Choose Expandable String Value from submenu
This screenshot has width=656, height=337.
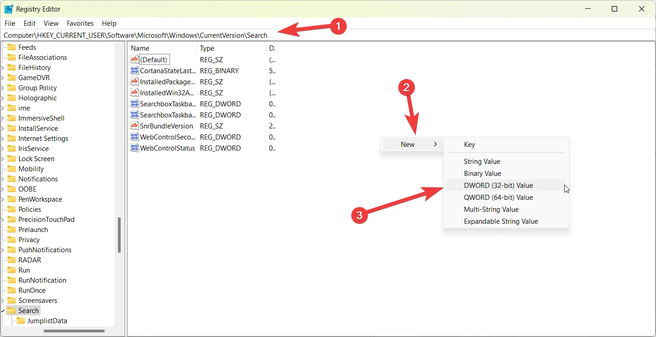pyautogui.click(x=506, y=221)
